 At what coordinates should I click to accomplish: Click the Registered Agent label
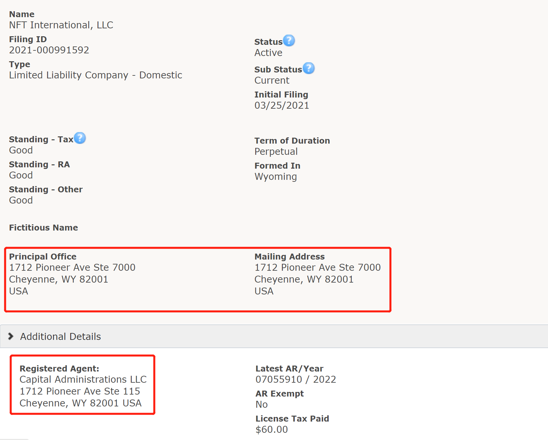[59, 369]
